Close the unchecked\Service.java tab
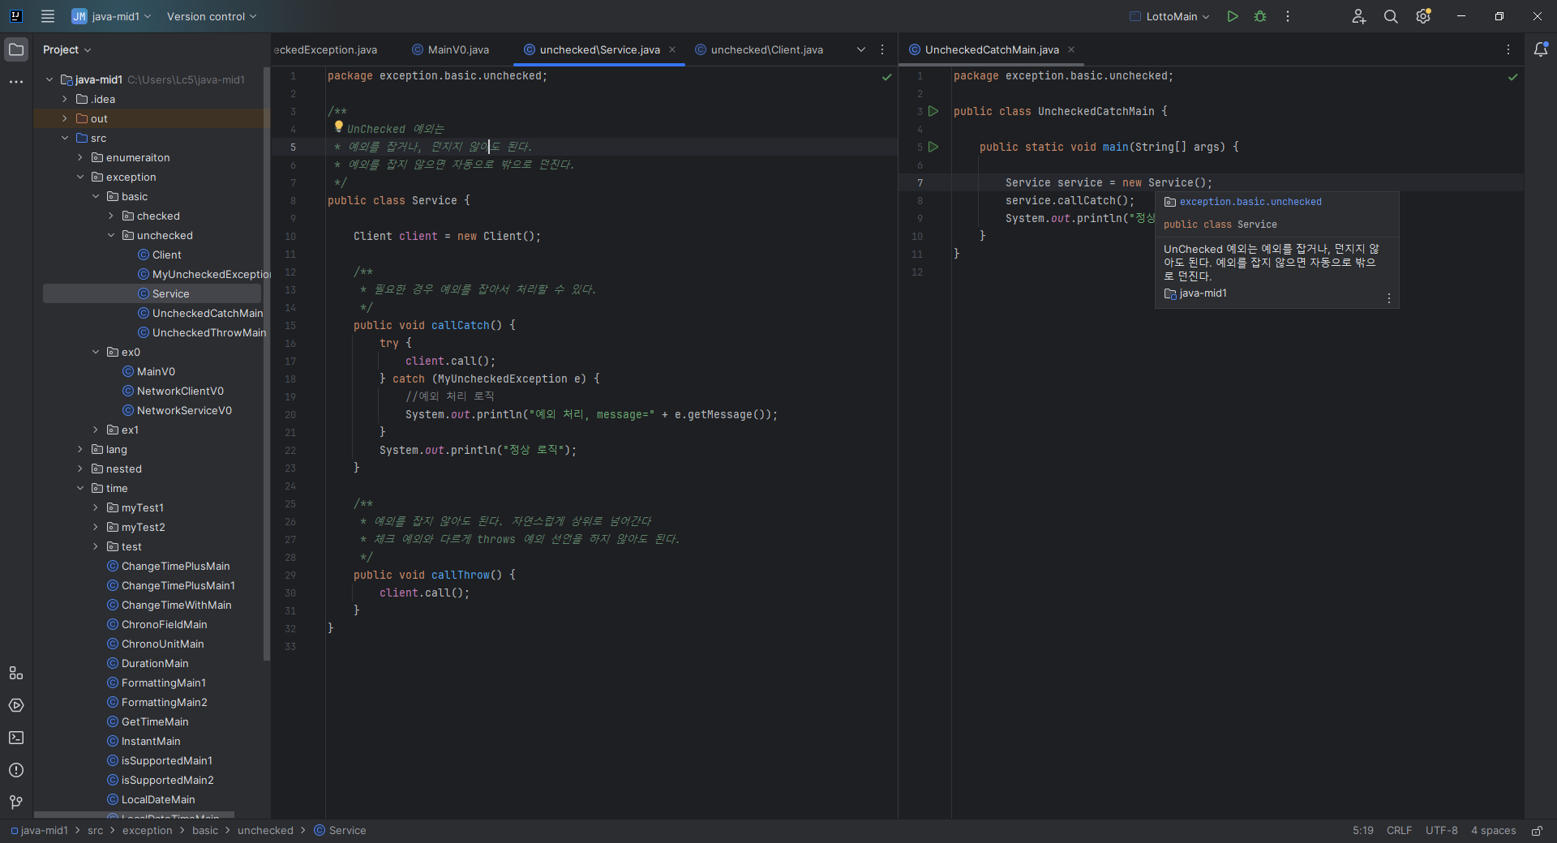The image size is (1557, 843). tap(672, 49)
